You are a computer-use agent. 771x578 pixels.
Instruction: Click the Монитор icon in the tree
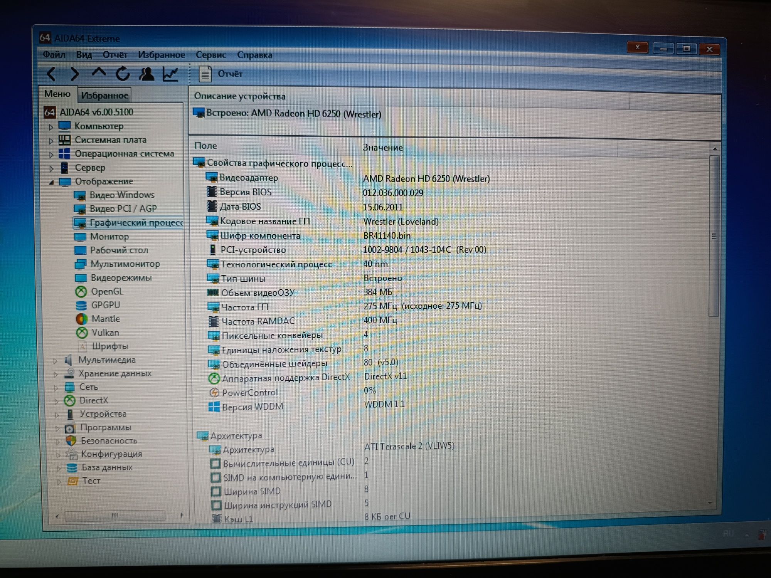80,237
